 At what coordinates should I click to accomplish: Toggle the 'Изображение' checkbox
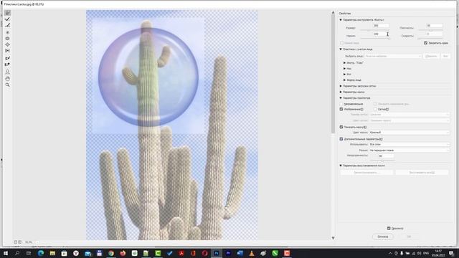click(341, 109)
